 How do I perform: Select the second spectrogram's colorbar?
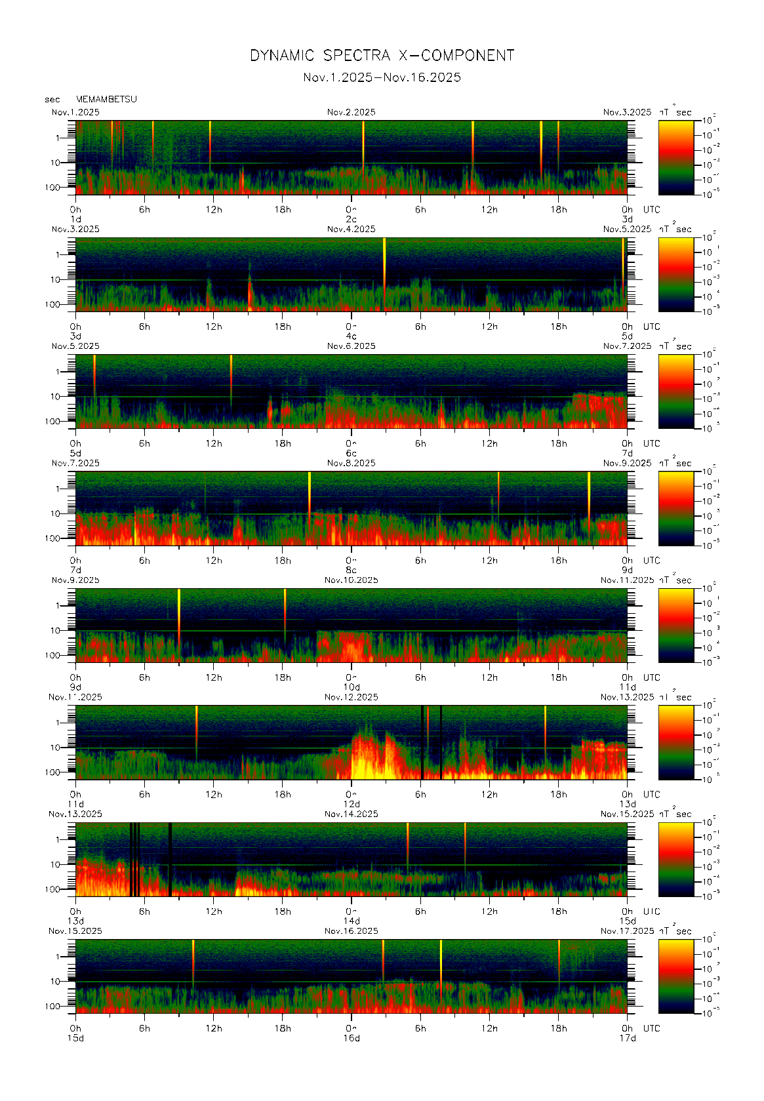point(675,274)
